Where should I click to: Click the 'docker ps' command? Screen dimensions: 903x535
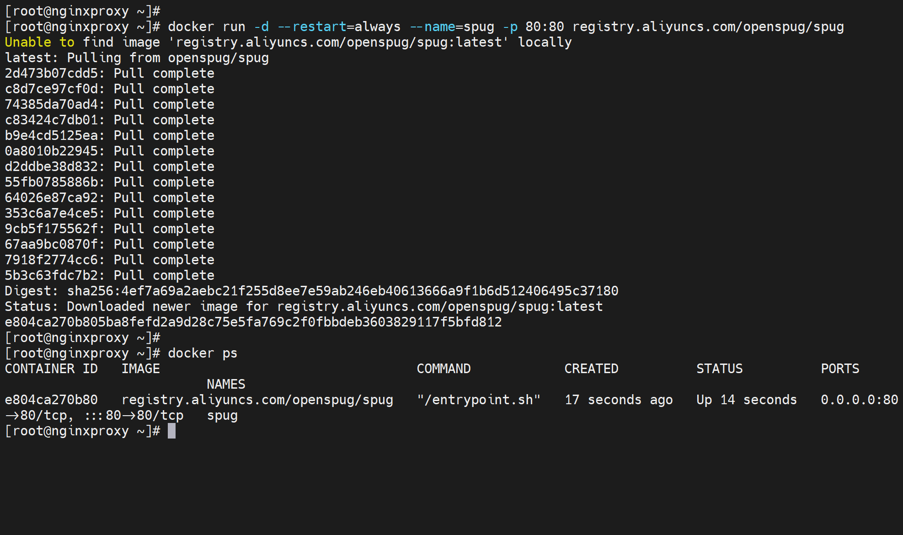(203, 353)
